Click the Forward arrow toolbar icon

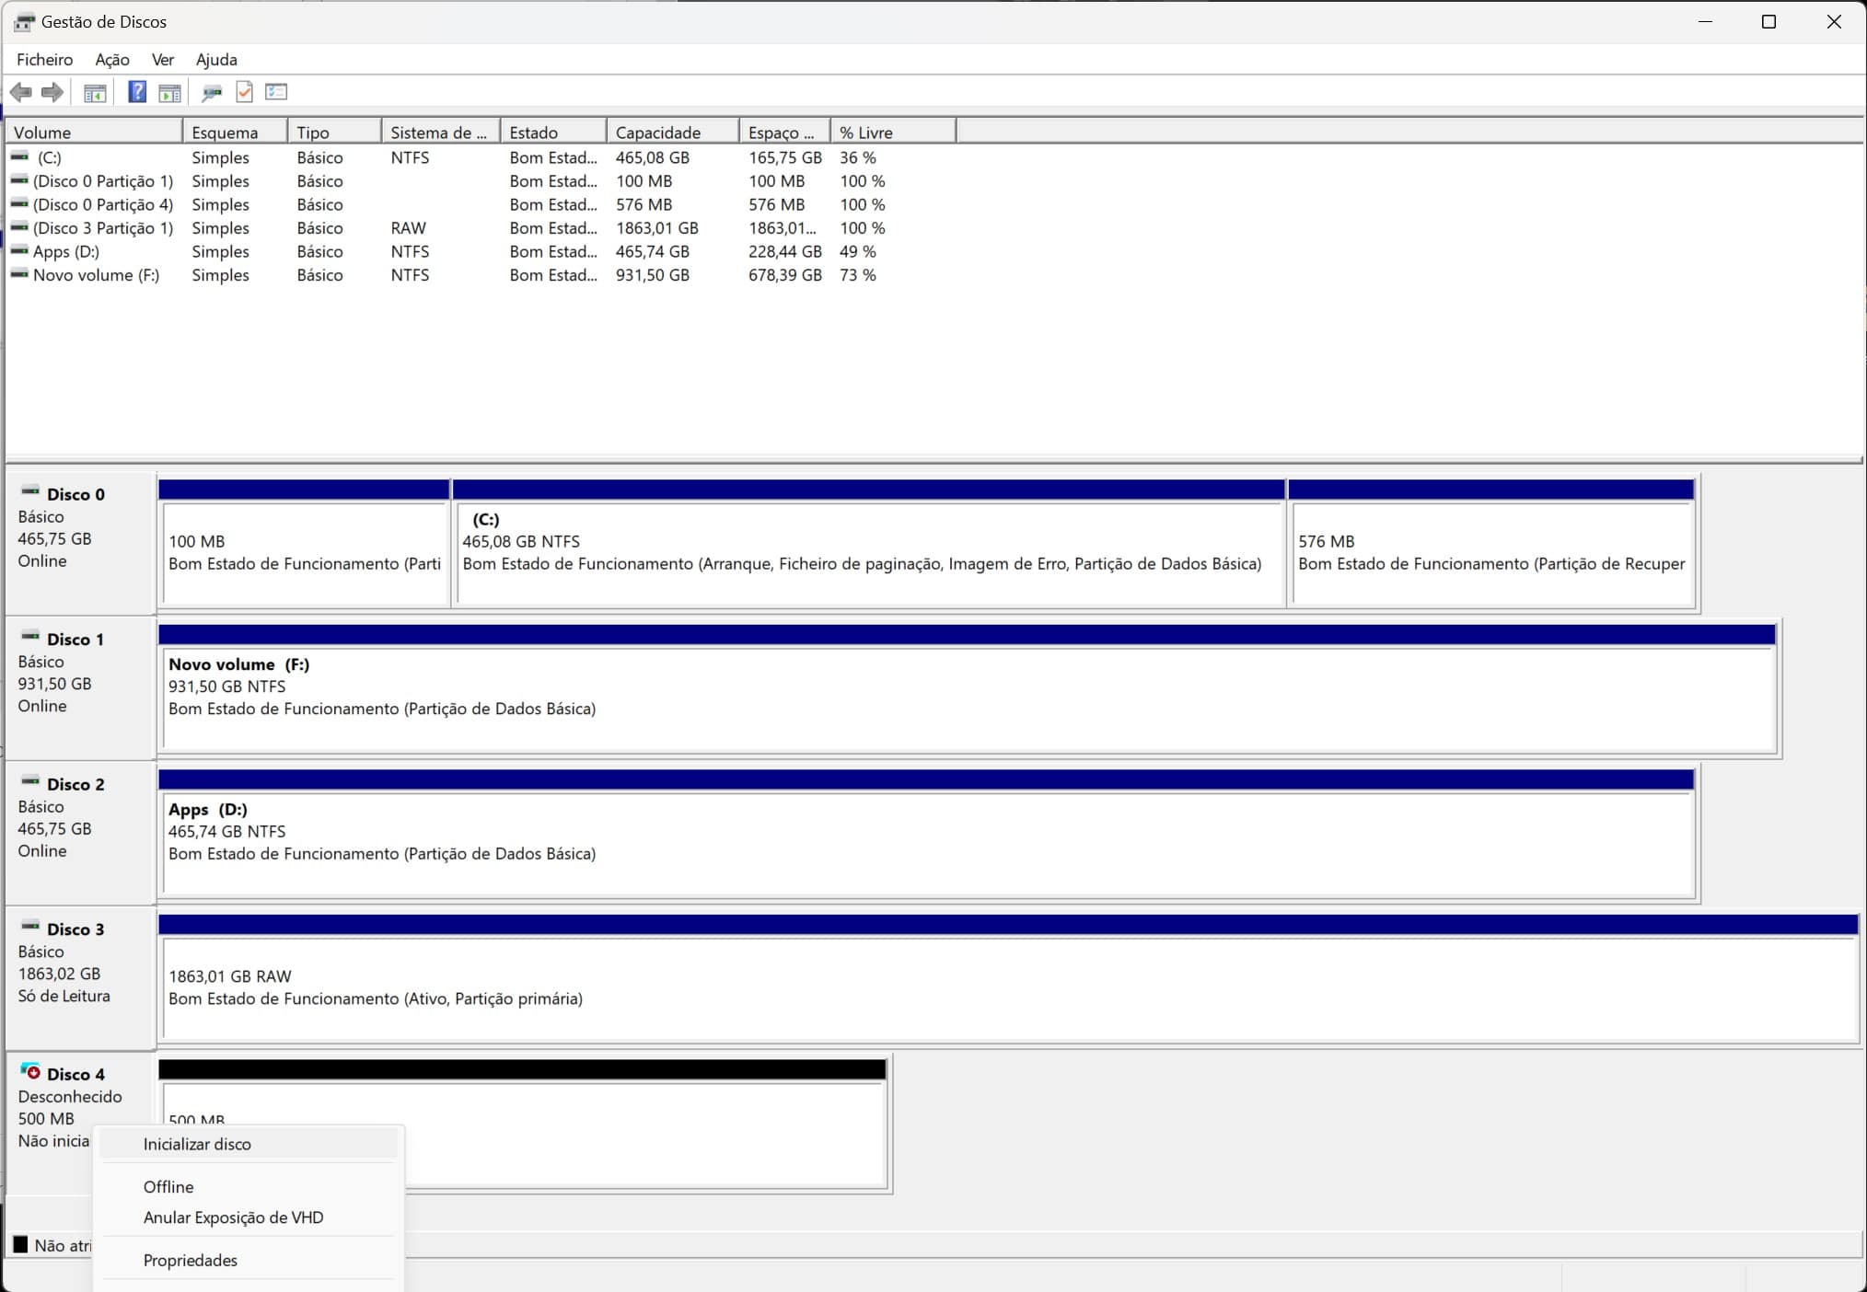[x=52, y=92]
